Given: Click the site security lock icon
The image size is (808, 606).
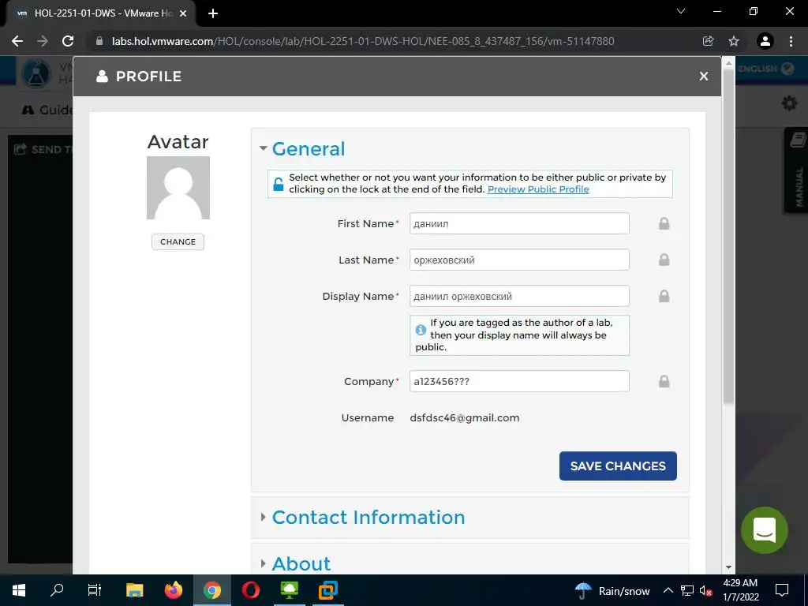Looking at the screenshot, I should [x=99, y=41].
